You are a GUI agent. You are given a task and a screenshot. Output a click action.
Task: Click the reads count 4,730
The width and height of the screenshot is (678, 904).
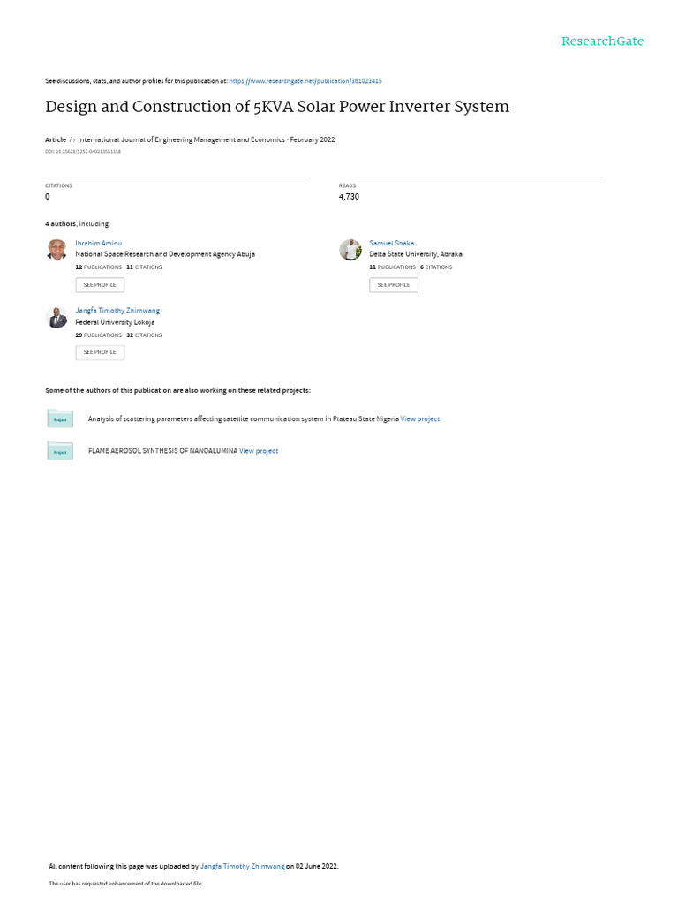[349, 197]
